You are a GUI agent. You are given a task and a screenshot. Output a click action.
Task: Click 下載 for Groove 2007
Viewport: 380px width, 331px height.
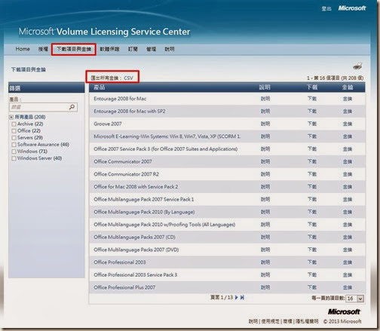(312, 124)
